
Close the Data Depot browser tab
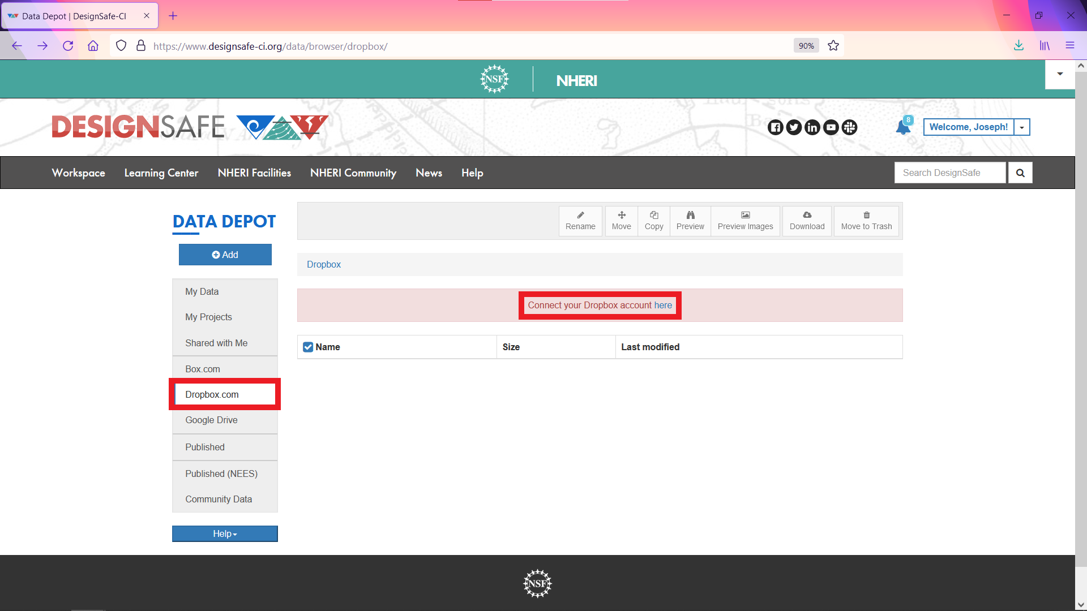coord(147,16)
